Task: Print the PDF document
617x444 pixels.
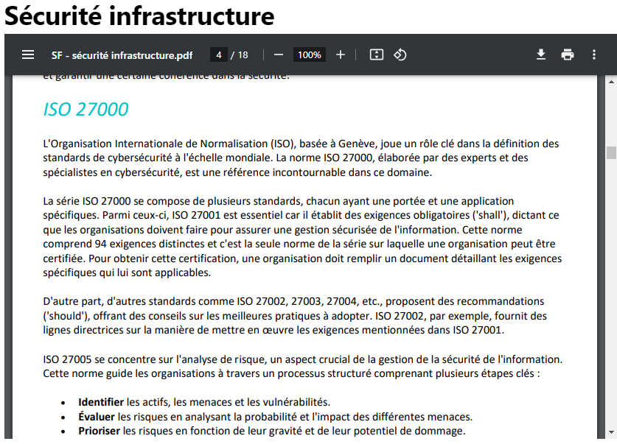Action: pyautogui.click(x=568, y=55)
